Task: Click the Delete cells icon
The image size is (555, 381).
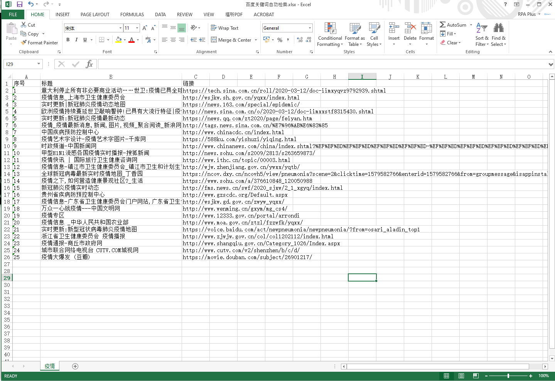Action: click(410, 29)
